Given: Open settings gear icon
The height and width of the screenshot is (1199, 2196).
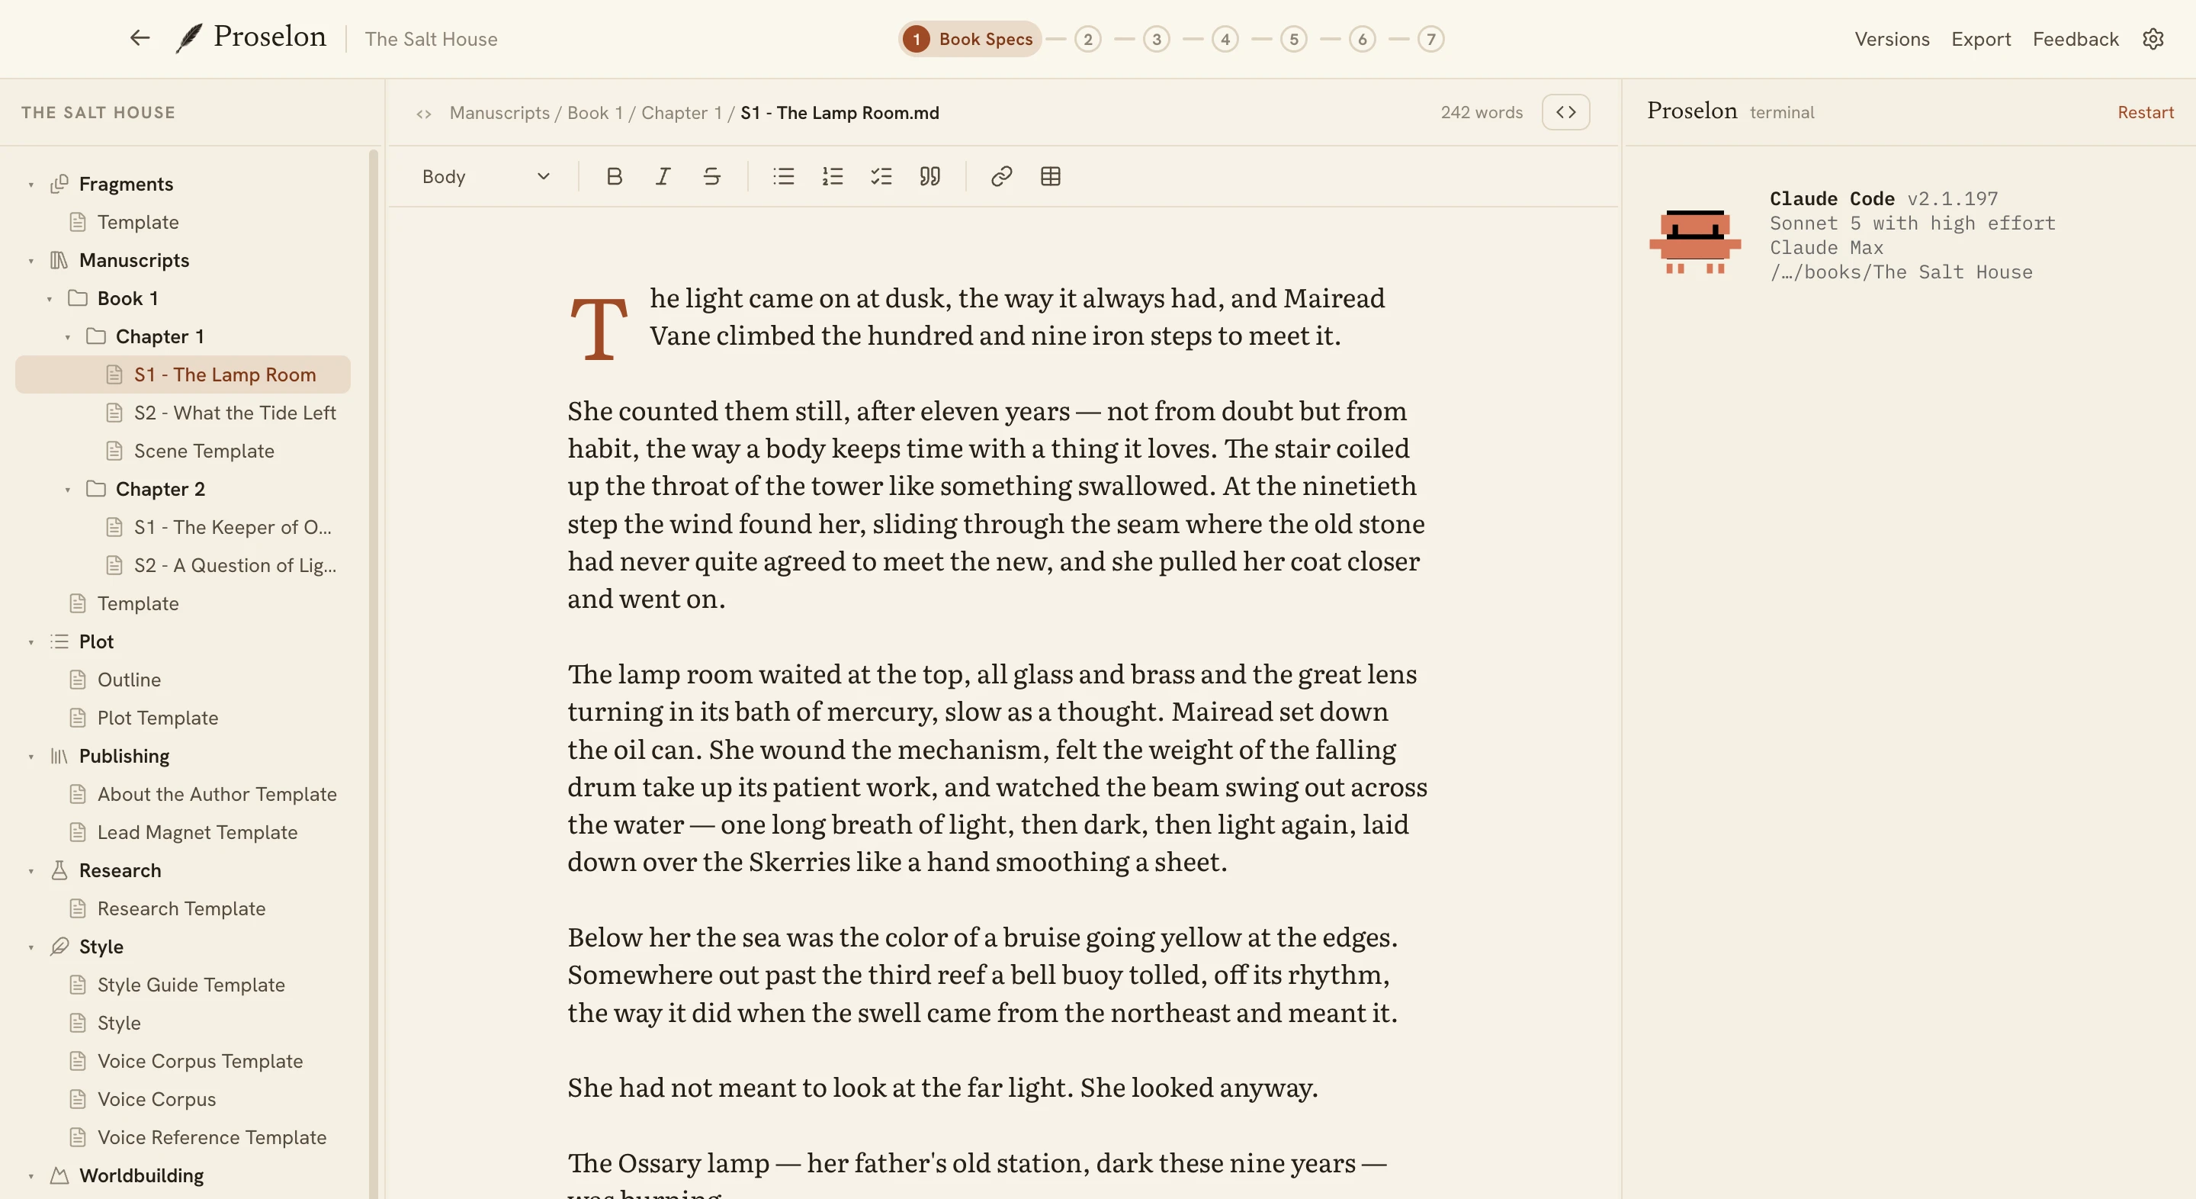Looking at the screenshot, I should point(2153,39).
